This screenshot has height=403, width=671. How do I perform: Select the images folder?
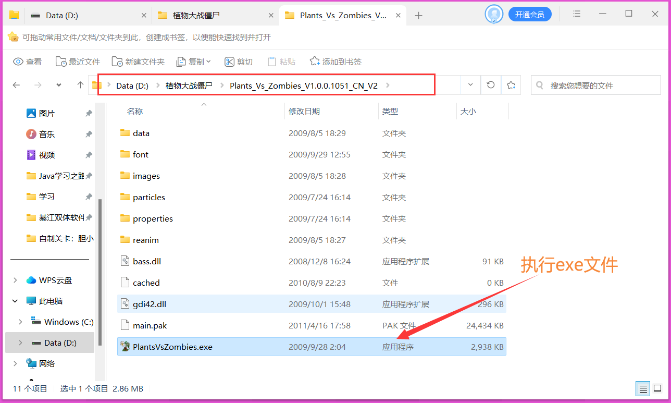click(x=312, y=176)
